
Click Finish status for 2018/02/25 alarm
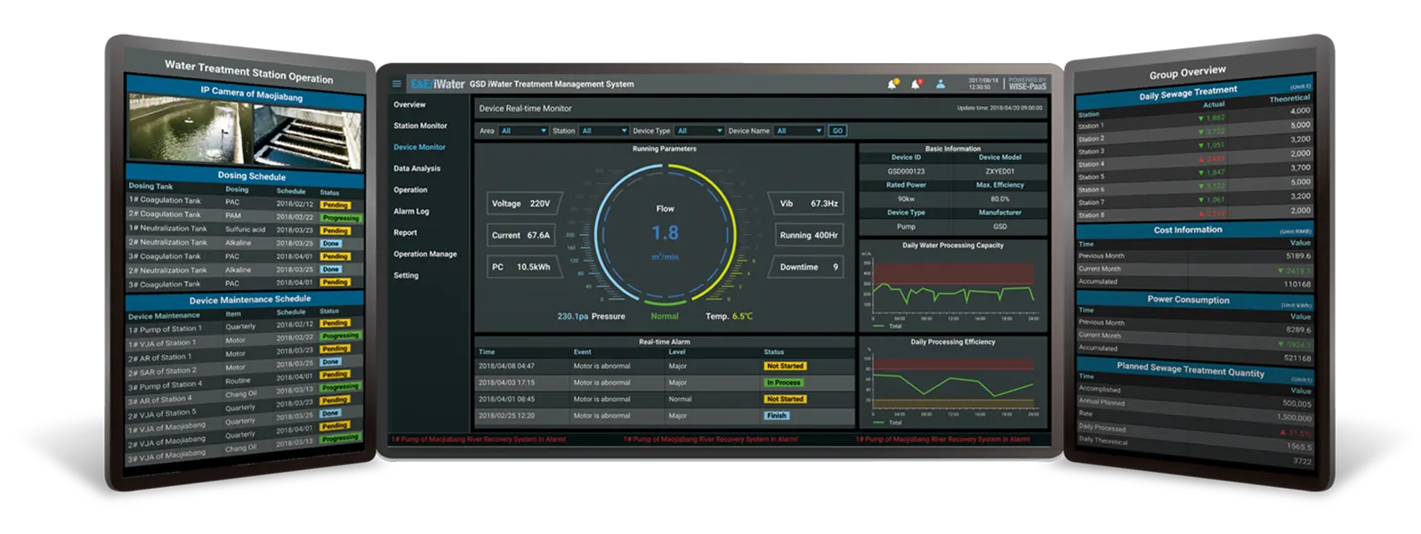(777, 416)
